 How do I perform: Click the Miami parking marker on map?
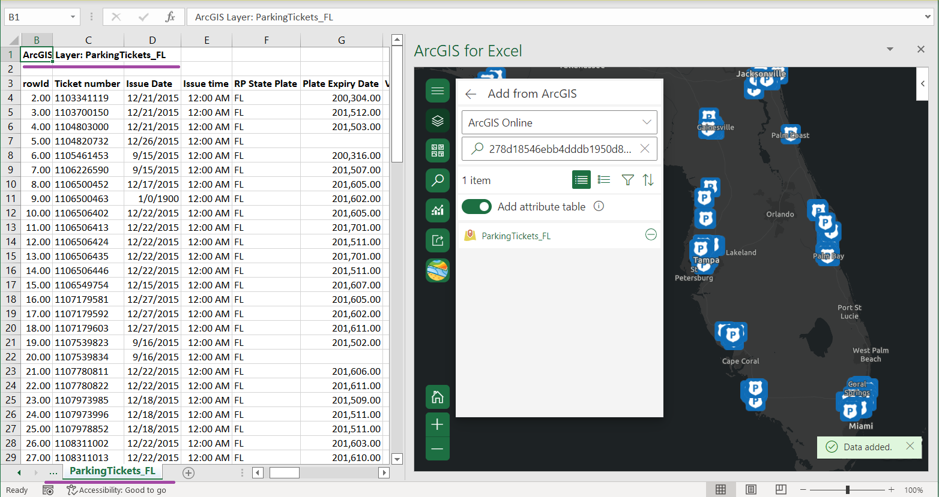click(x=850, y=411)
